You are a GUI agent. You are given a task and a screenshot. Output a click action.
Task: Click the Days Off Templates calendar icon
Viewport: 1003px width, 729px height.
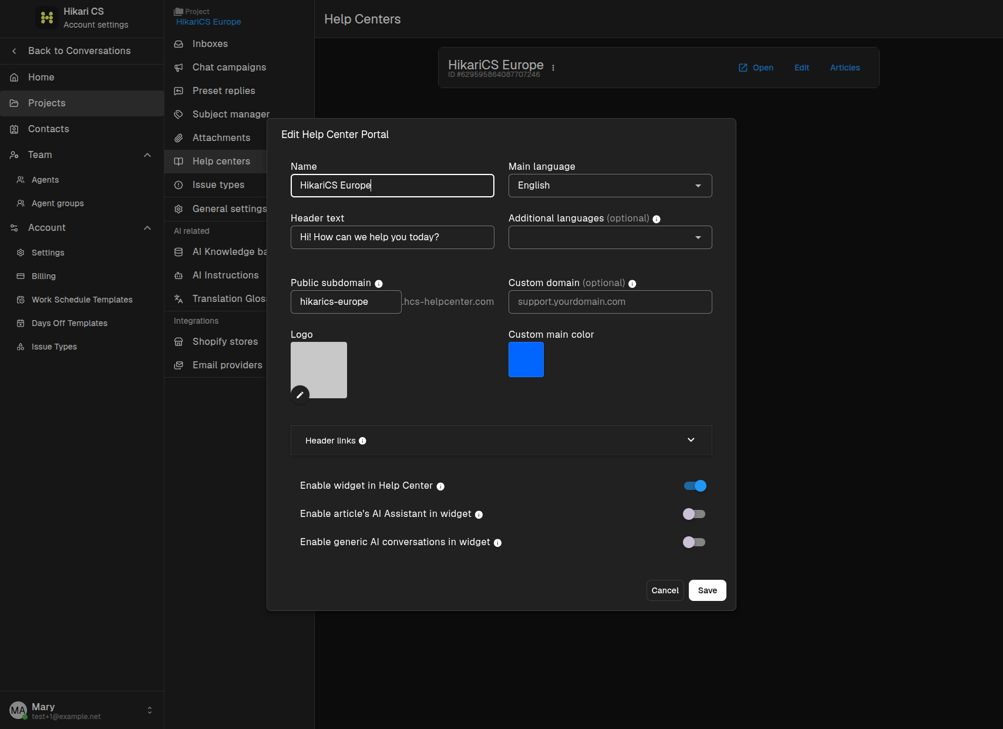click(x=21, y=323)
